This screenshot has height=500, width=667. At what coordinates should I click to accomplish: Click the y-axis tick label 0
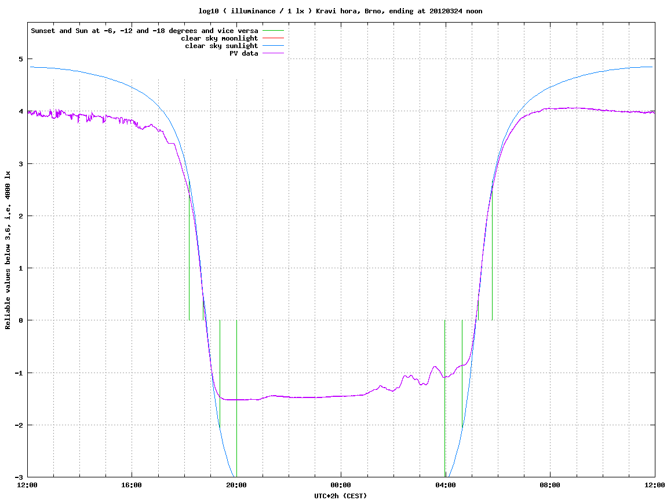[21, 320]
